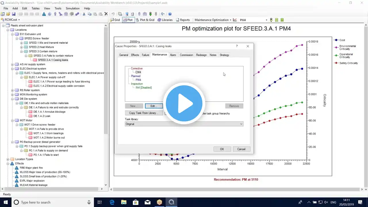368x207 pixels.
Task: Click the Windows Start button
Action: point(6,202)
